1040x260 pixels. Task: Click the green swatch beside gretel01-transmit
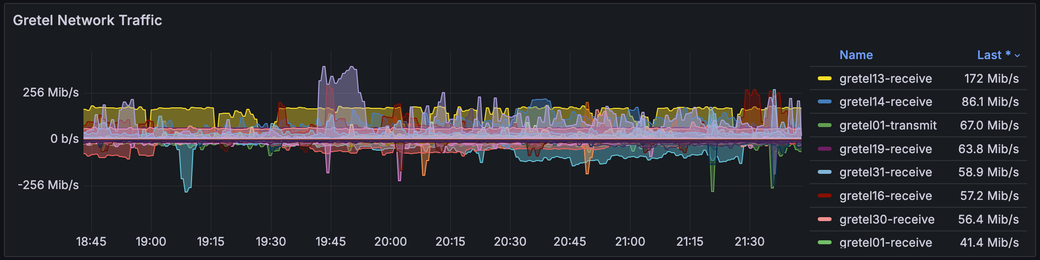click(824, 126)
